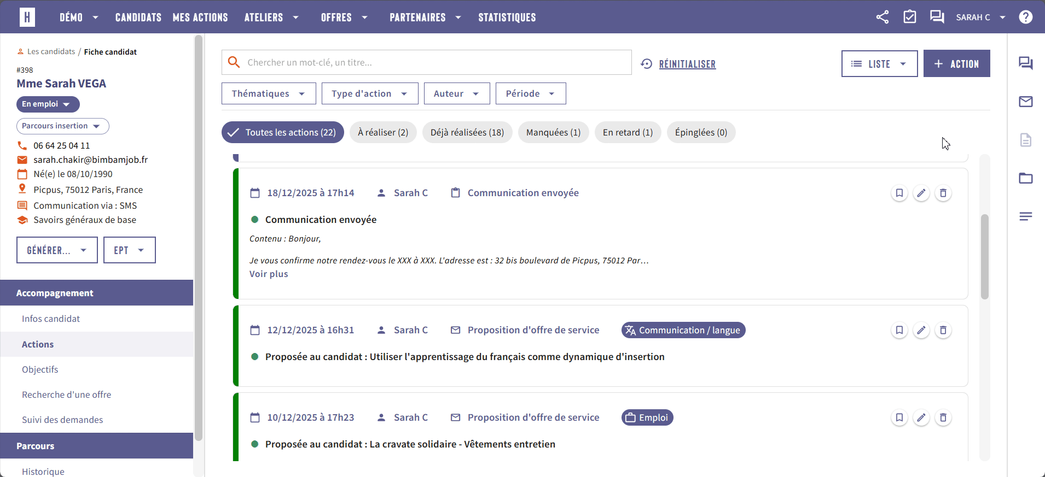
Task: Filter by Manquées (1)
Action: tap(554, 132)
